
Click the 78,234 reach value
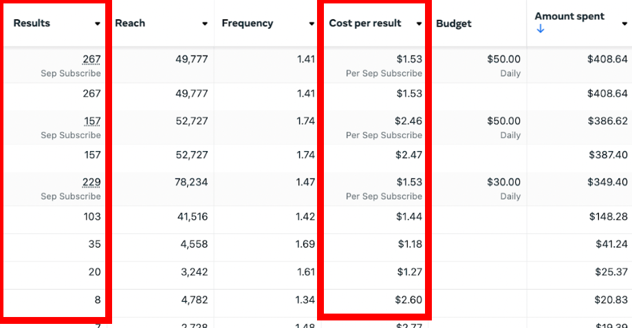pos(192,183)
